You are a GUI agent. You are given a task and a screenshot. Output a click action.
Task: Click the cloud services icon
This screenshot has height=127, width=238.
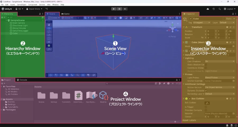pyautogui.click(x=208, y=9)
